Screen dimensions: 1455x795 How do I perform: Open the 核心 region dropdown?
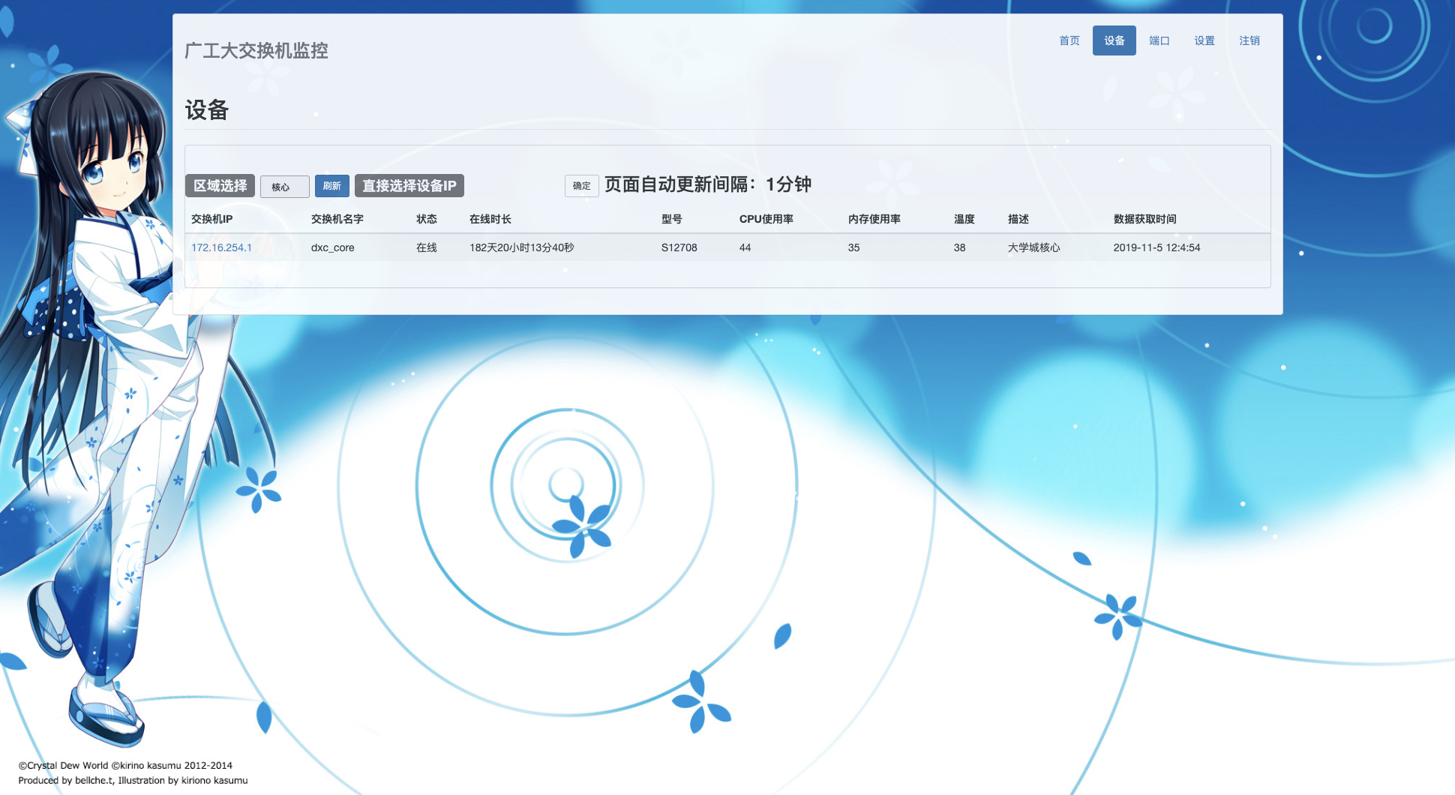(x=284, y=187)
